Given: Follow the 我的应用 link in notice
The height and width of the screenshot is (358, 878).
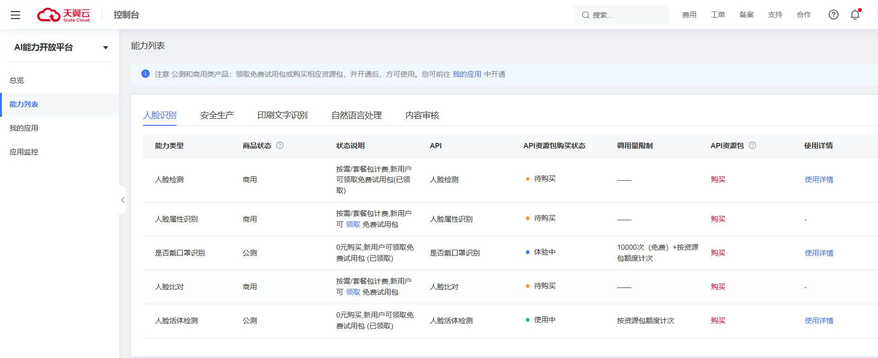Looking at the screenshot, I should (467, 74).
